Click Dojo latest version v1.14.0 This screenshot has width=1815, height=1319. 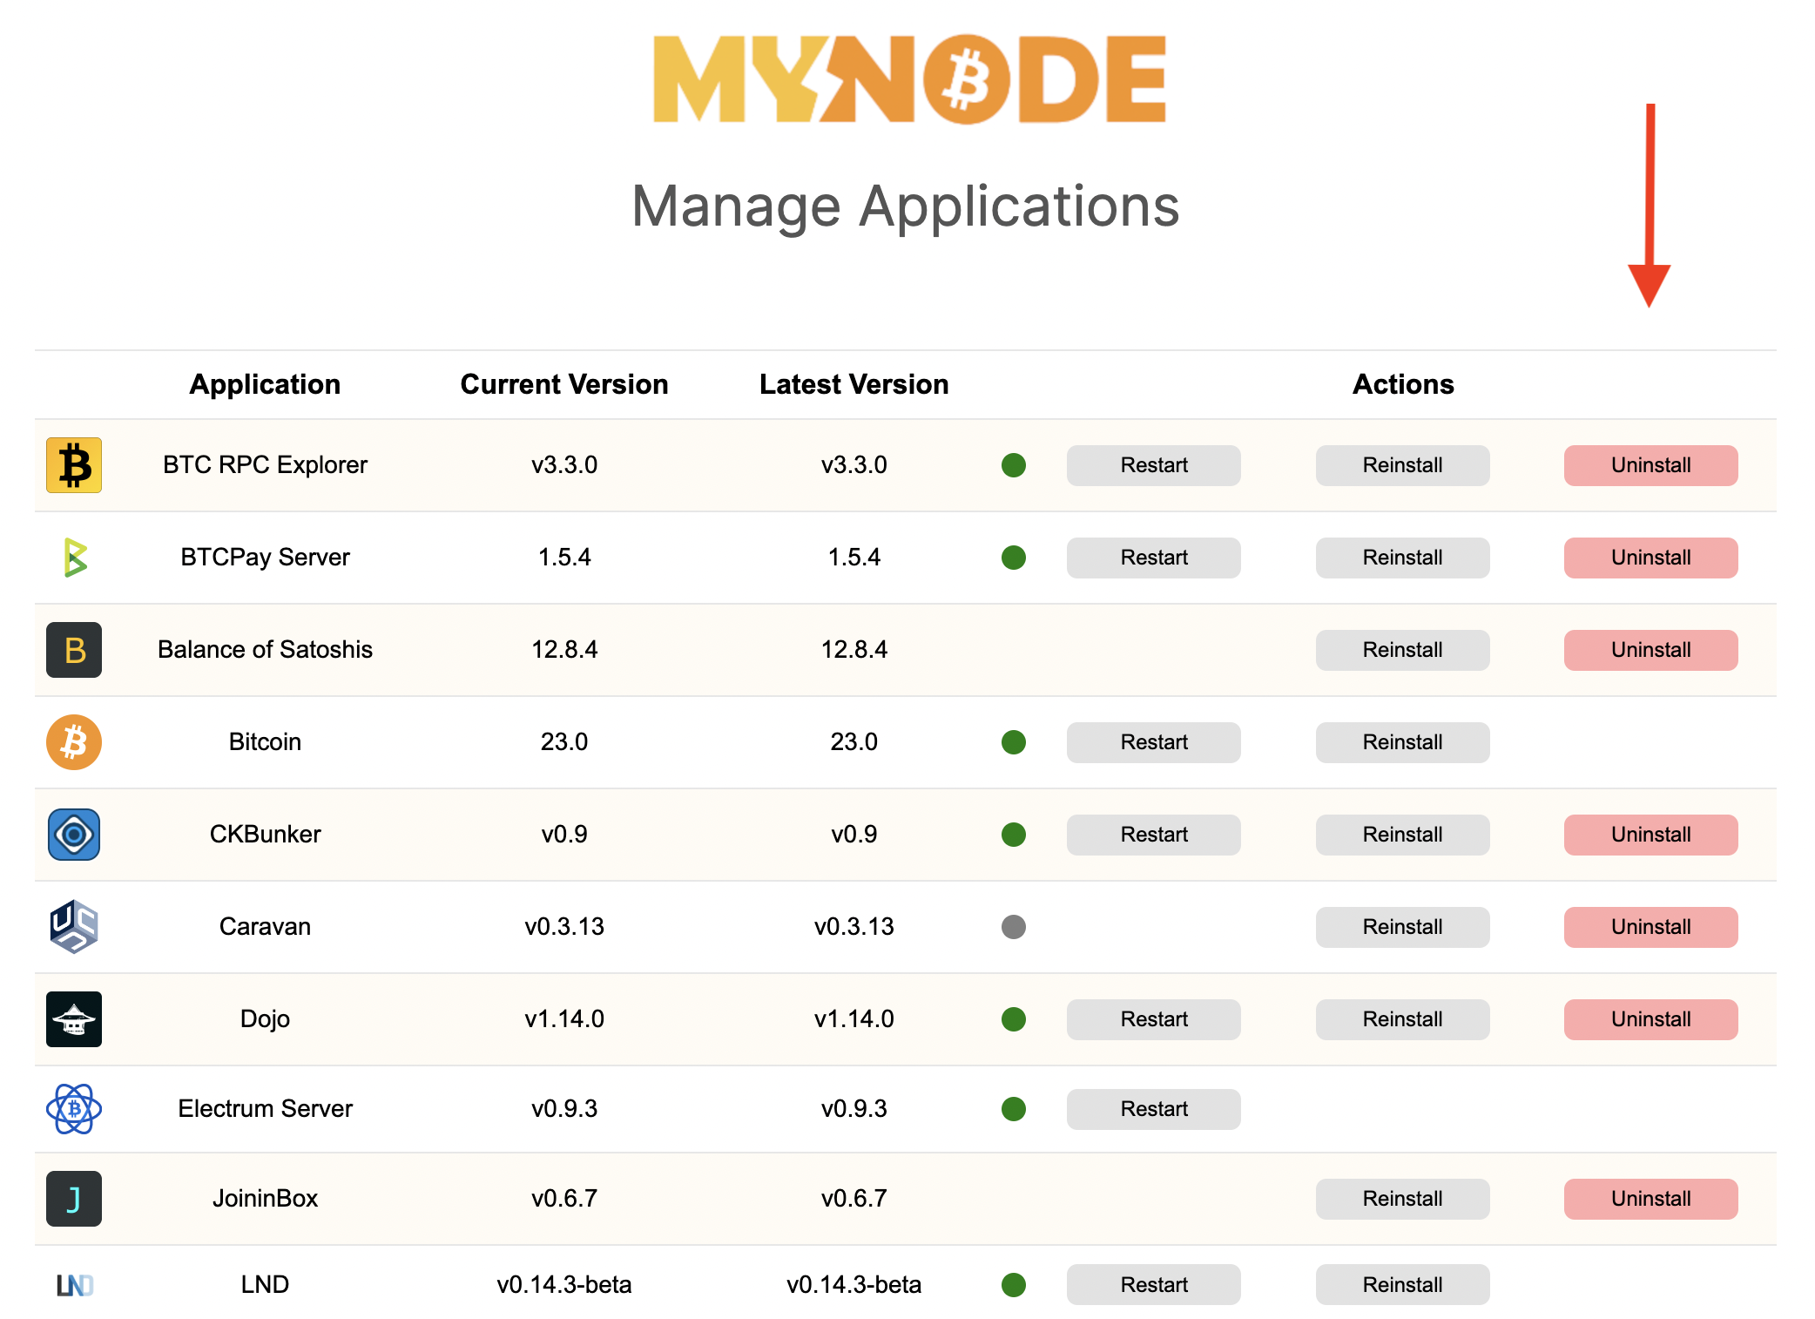[854, 1019]
